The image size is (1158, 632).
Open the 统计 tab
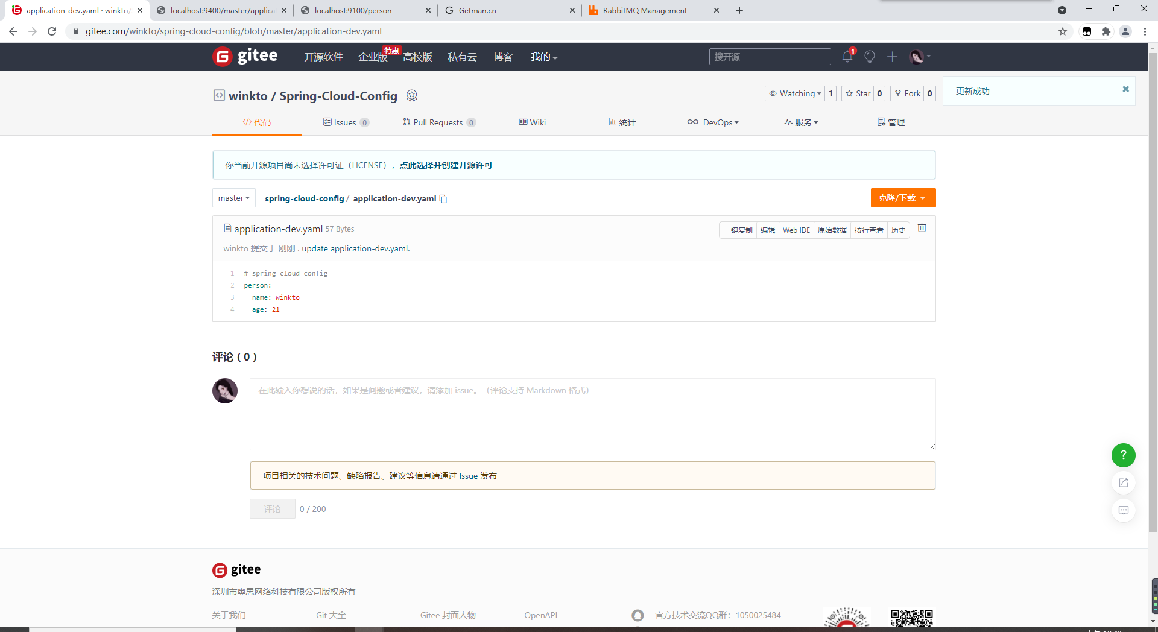click(622, 122)
